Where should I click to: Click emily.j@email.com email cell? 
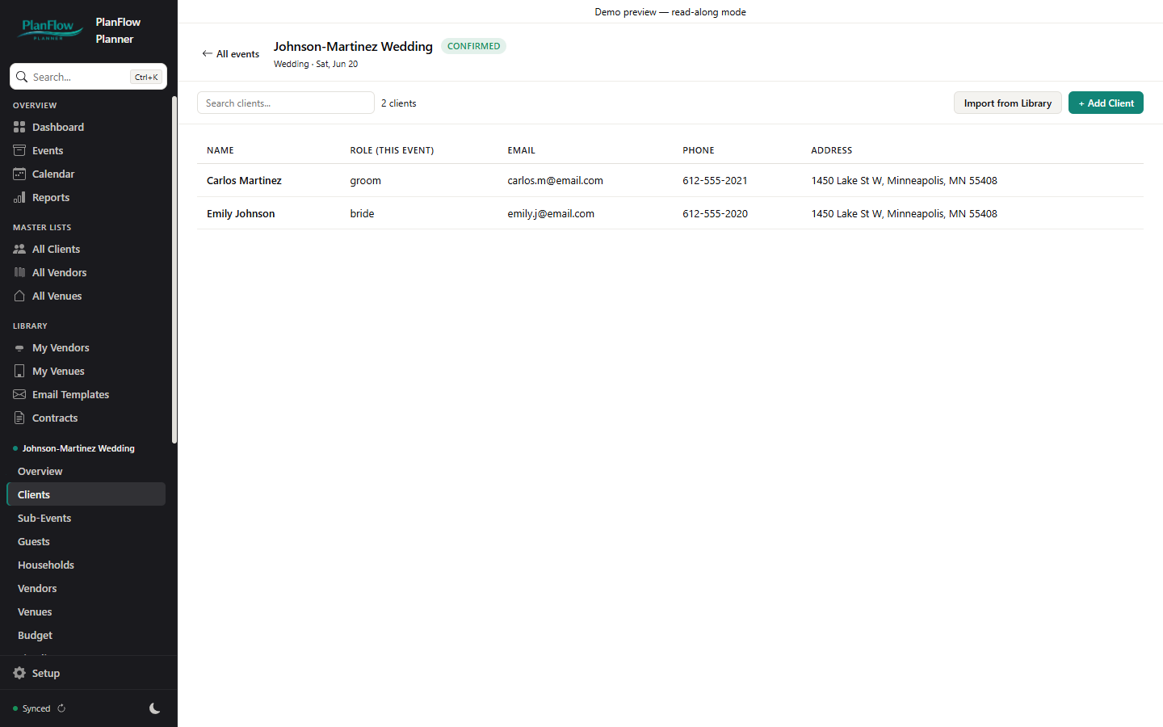tap(551, 213)
